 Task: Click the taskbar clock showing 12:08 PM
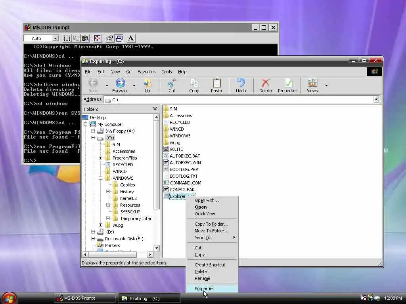point(393,298)
